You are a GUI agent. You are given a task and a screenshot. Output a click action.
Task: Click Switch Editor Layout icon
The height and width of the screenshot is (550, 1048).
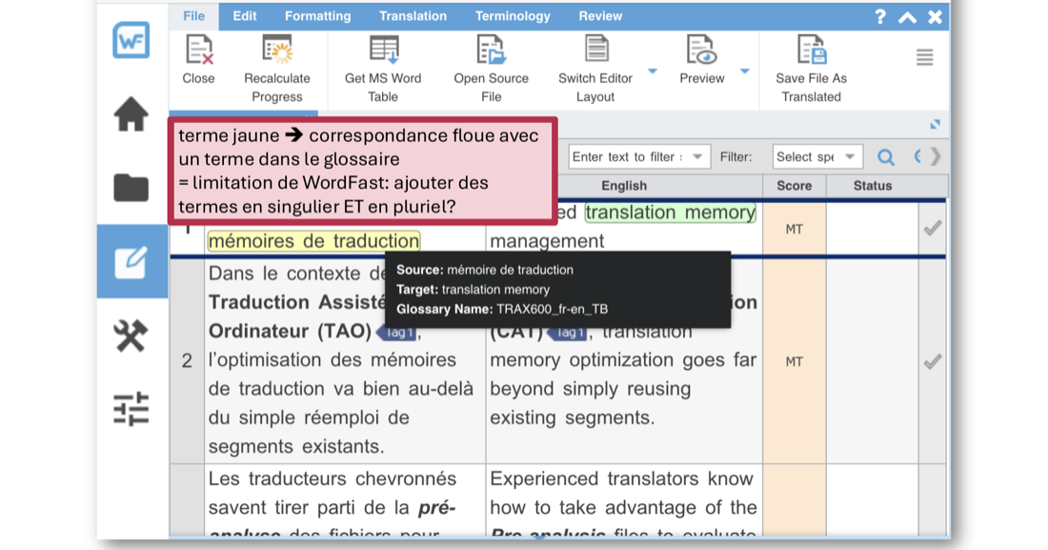[595, 49]
